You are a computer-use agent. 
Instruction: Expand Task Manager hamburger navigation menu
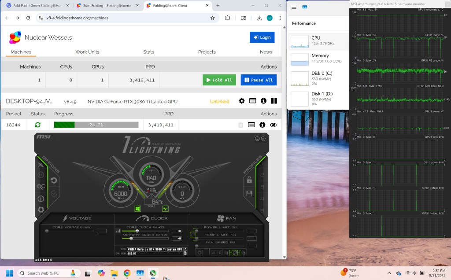coord(293,7)
